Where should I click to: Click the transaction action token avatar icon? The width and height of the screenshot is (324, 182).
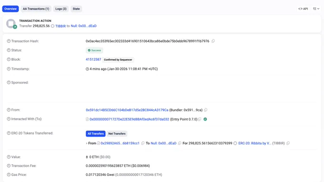coord(11,23)
